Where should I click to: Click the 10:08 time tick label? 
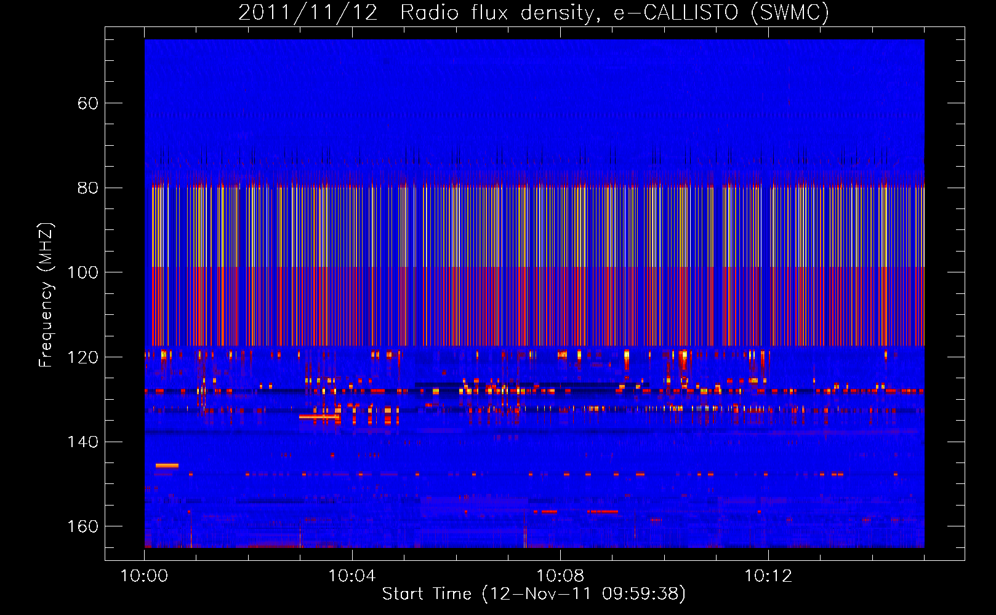click(x=560, y=576)
